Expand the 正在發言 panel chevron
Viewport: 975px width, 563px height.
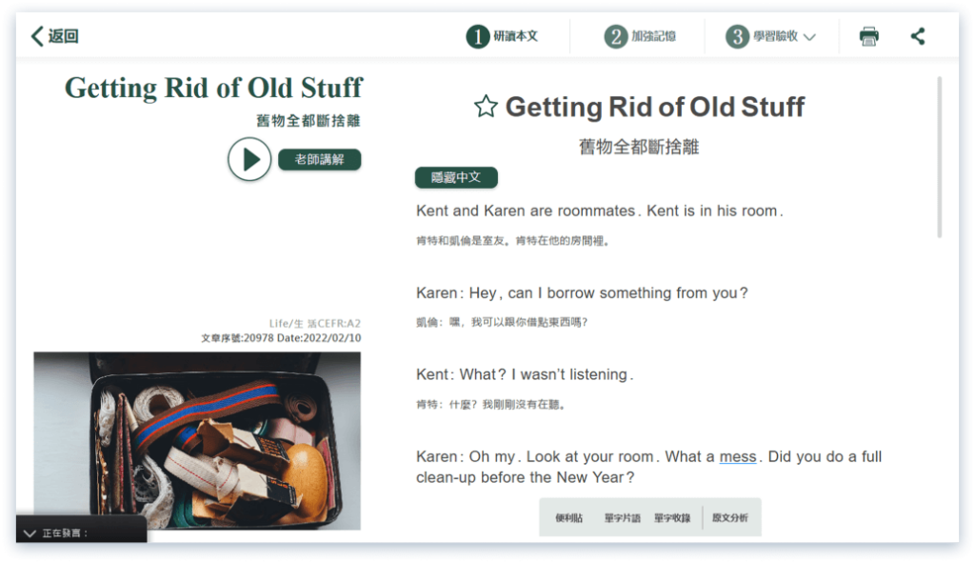pos(30,533)
